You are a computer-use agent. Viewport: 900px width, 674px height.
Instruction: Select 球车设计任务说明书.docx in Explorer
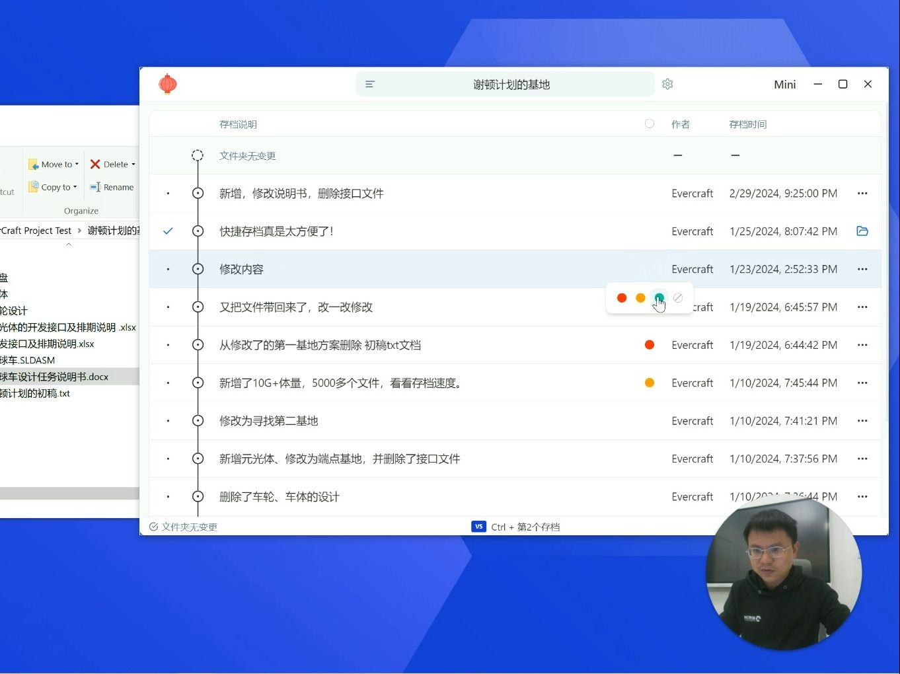click(54, 377)
